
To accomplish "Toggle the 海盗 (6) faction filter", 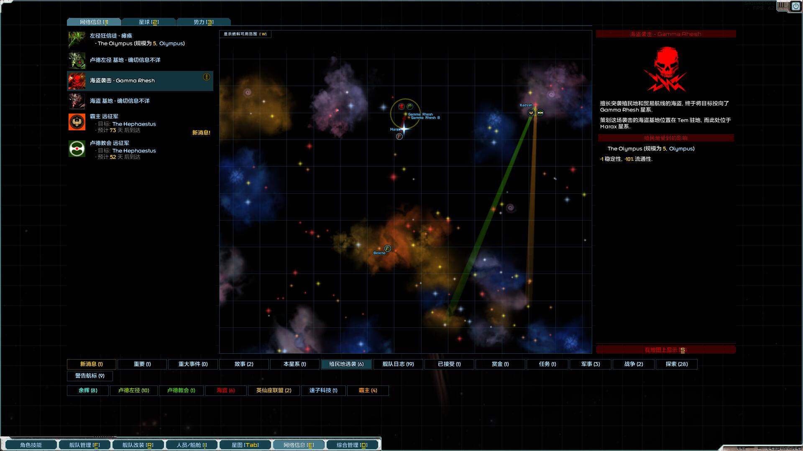I will point(225,390).
